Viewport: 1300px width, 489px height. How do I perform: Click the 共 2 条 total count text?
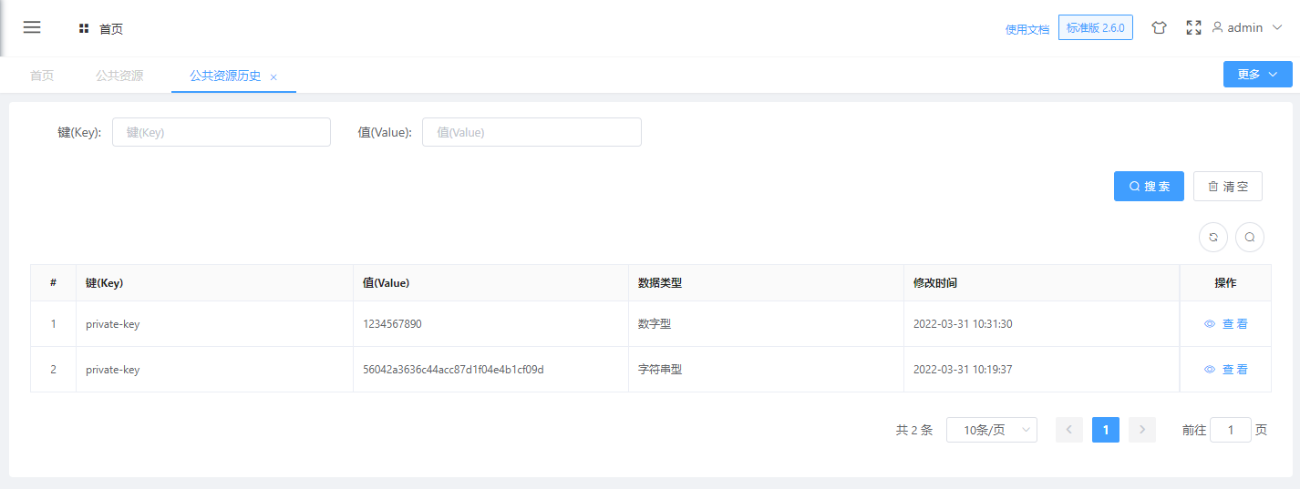(914, 430)
